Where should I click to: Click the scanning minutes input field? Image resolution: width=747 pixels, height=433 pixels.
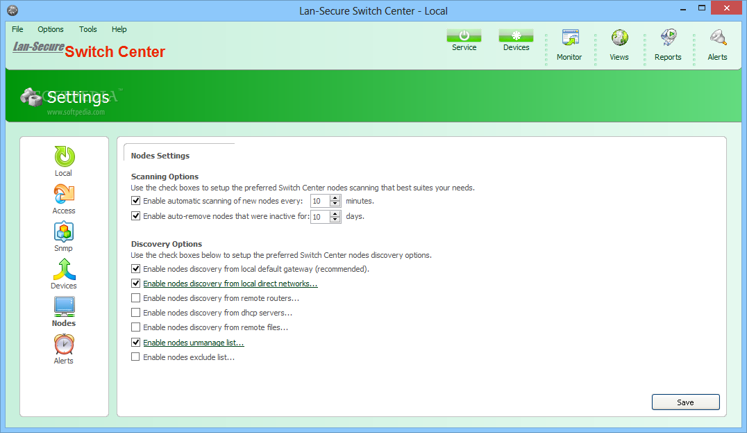coord(320,201)
